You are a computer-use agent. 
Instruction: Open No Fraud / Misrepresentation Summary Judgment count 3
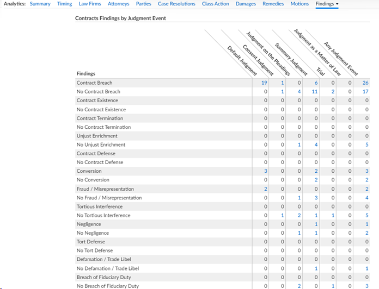coord(316,198)
